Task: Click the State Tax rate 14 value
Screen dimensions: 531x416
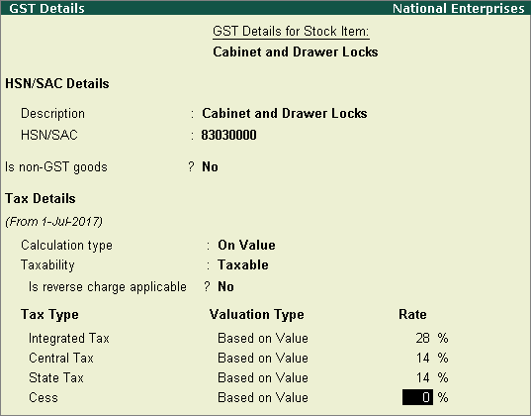Action: coord(422,377)
